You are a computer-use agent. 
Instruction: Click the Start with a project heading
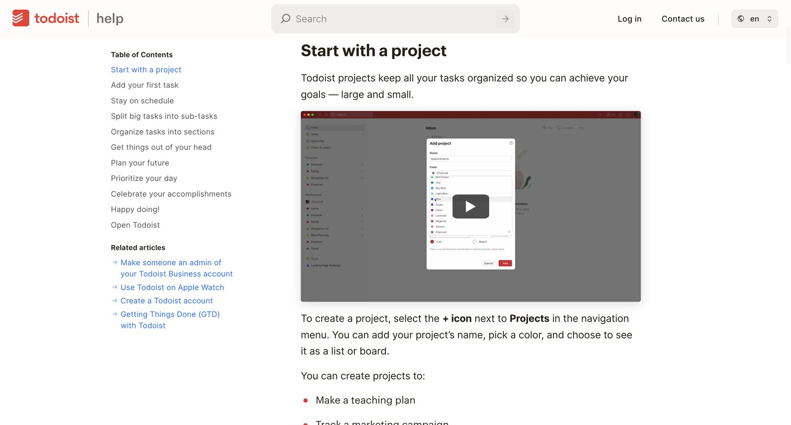[374, 51]
